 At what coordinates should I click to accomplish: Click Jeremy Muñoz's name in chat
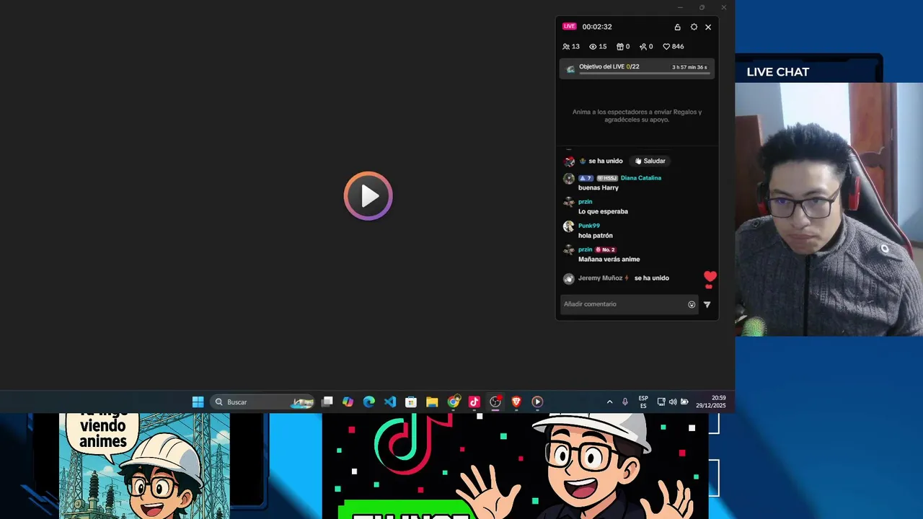click(600, 278)
